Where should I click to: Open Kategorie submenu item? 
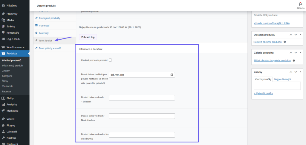(x=7, y=76)
